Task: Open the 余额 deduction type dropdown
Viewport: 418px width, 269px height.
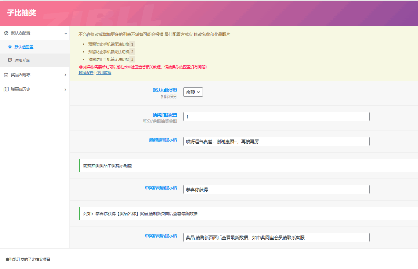Action: click(193, 92)
